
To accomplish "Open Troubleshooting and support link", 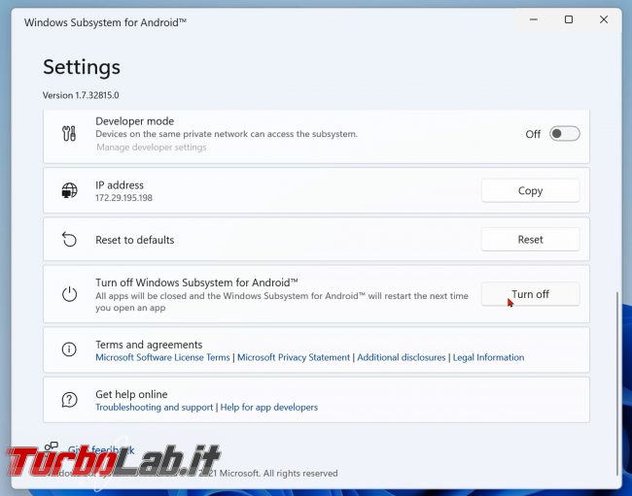I will (x=154, y=407).
